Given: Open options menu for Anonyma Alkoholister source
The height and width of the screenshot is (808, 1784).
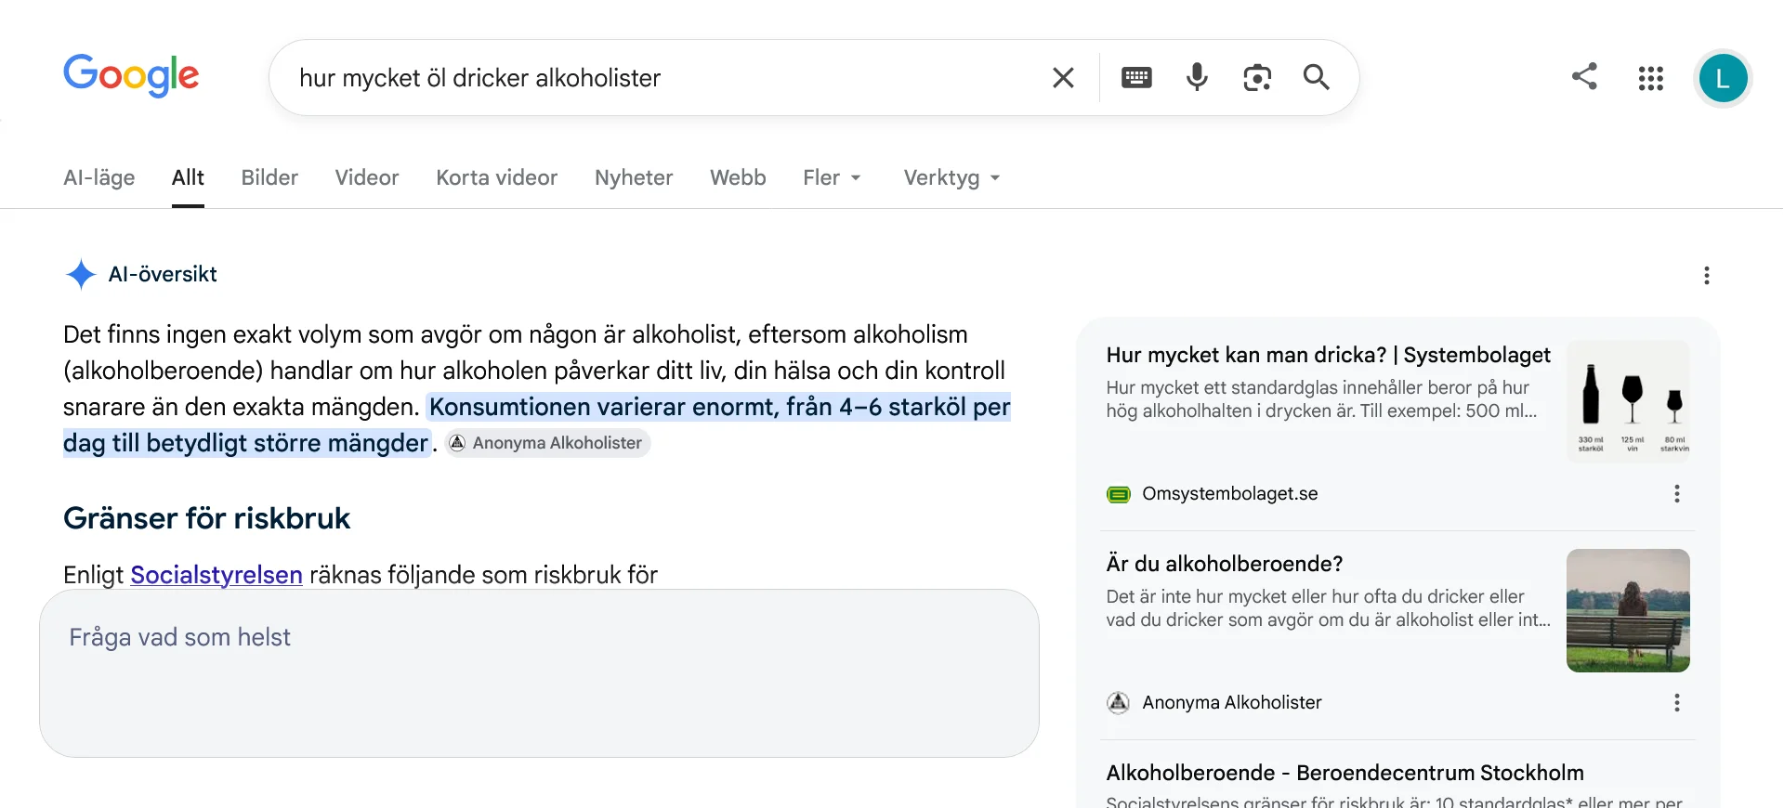Looking at the screenshot, I should click(x=1677, y=703).
